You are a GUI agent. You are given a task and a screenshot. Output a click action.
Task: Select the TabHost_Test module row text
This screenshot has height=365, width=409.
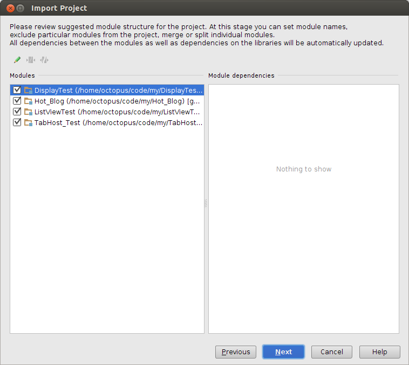click(118, 123)
